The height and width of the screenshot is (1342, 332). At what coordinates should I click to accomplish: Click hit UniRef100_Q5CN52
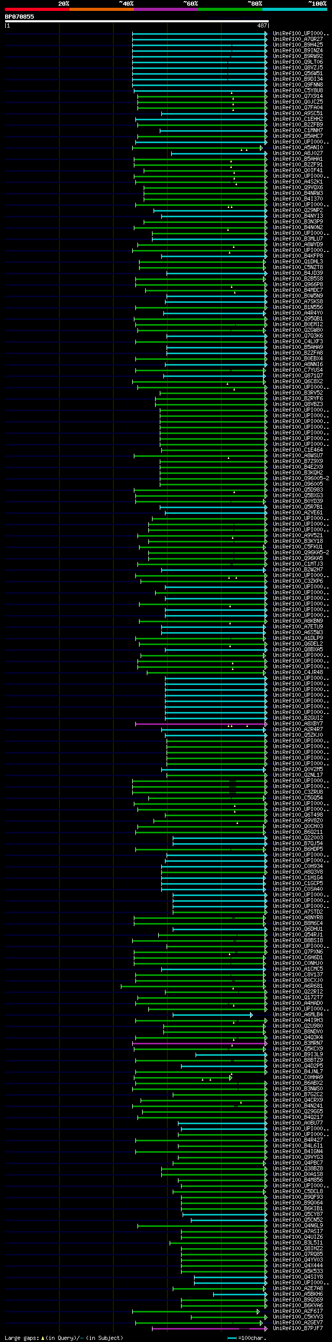298,1220
